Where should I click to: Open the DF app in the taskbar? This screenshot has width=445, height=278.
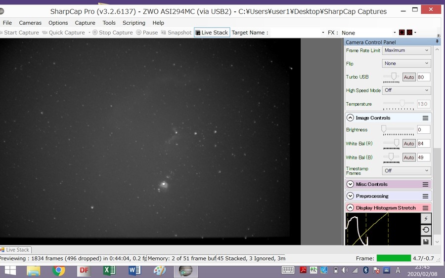click(x=84, y=271)
